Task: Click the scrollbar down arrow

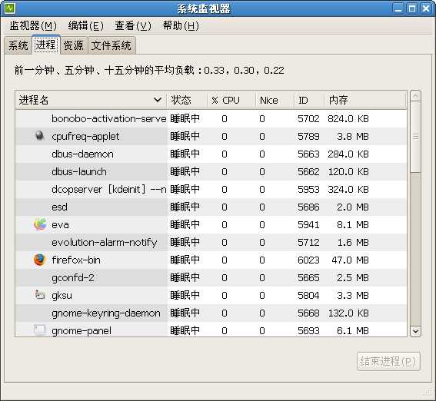Action: (415, 331)
